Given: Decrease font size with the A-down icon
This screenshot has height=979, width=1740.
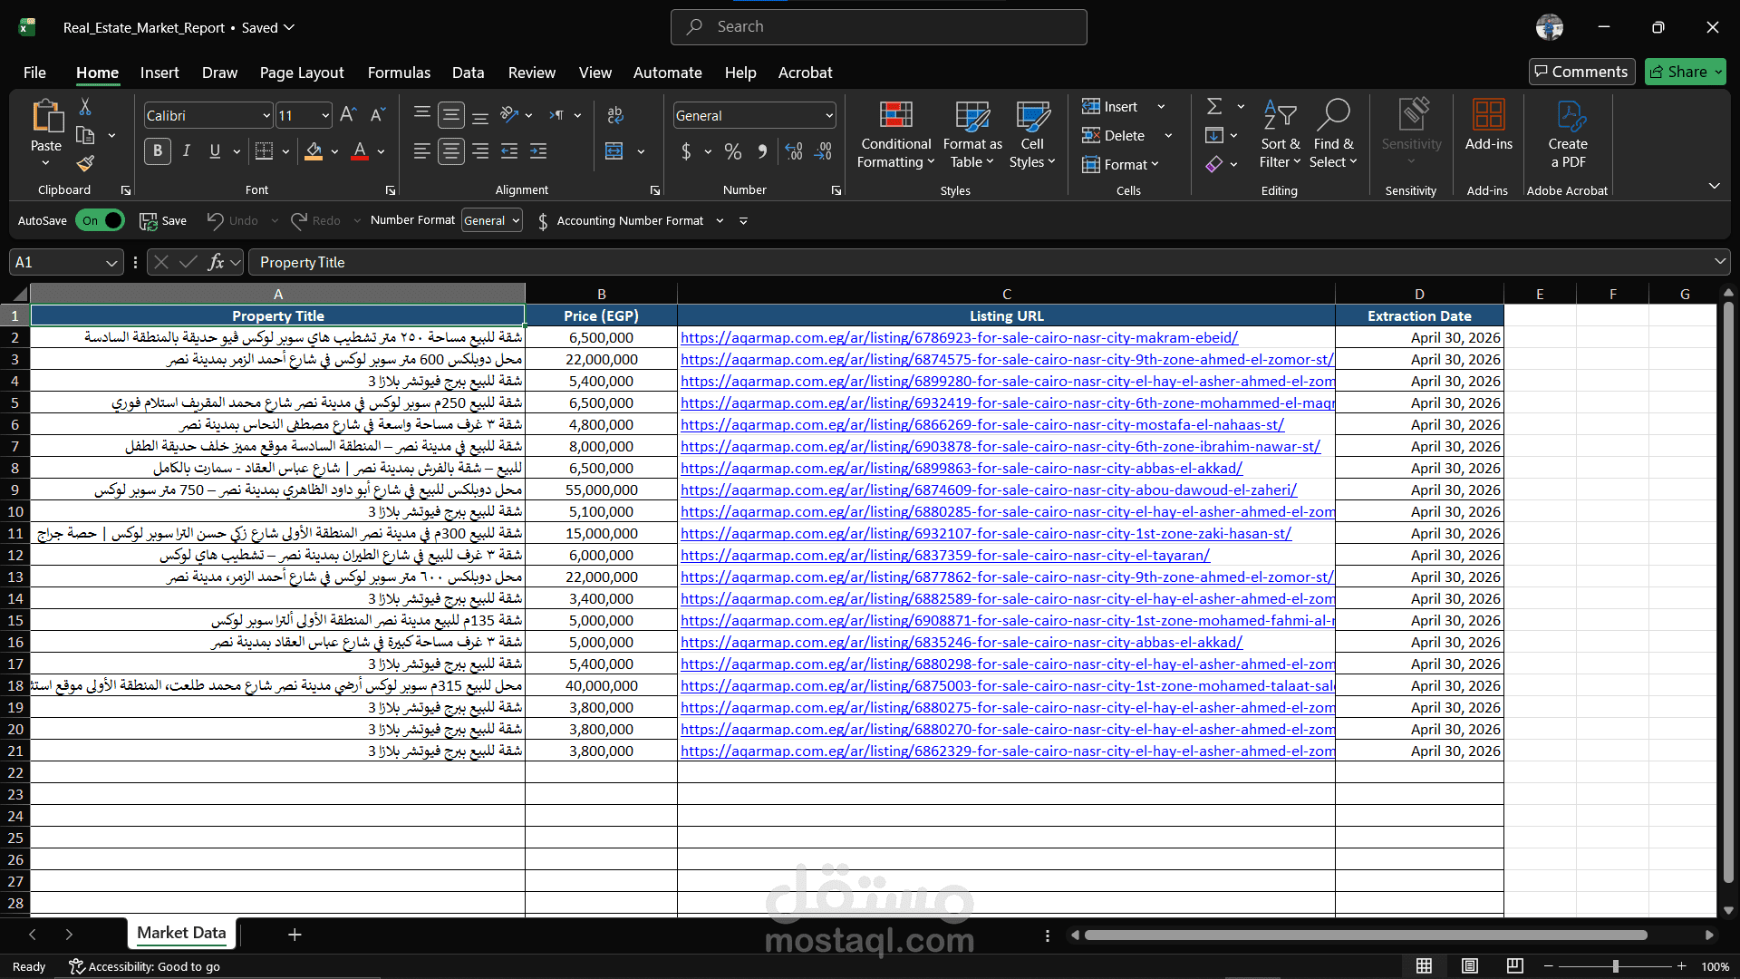Looking at the screenshot, I should click(x=378, y=115).
